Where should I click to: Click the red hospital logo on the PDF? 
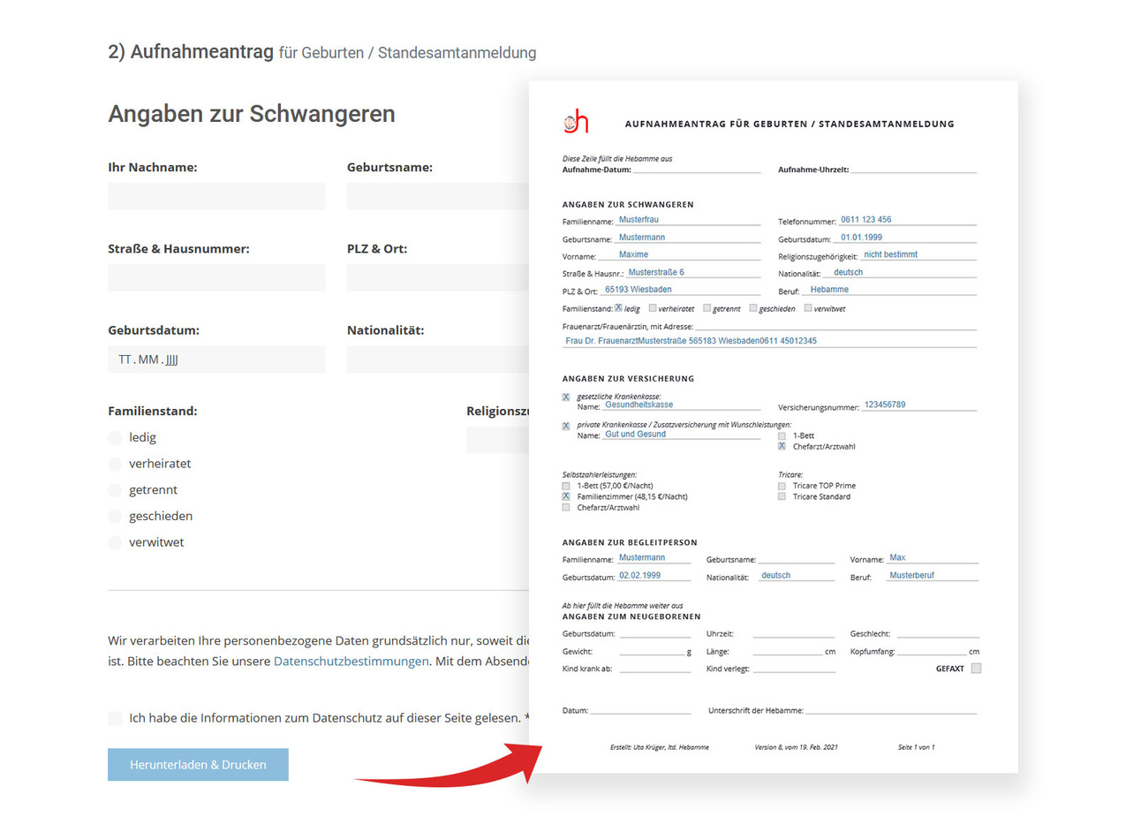576,121
